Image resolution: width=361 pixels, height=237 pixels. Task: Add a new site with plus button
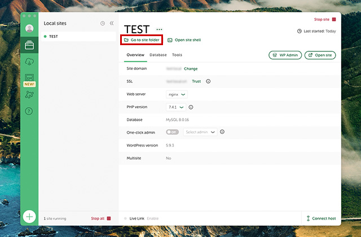pyautogui.click(x=29, y=217)
